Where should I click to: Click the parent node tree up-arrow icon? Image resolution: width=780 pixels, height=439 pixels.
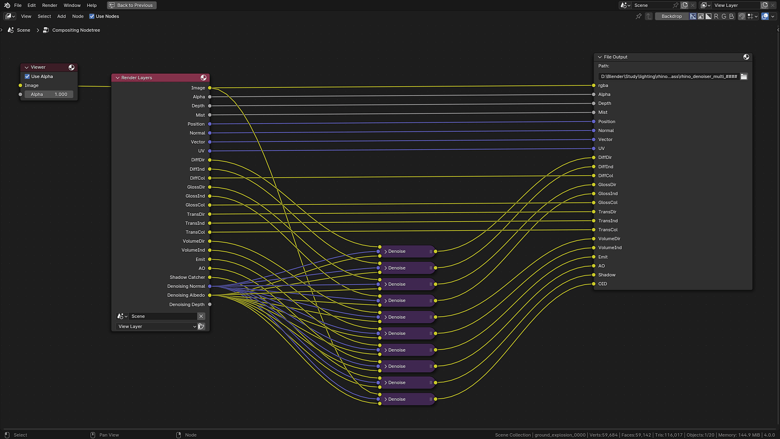[649, 16]
